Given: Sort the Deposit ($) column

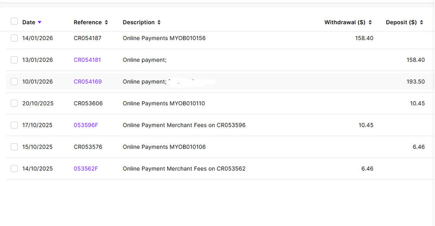Looking at the screenshot, I should coord(422,22).
